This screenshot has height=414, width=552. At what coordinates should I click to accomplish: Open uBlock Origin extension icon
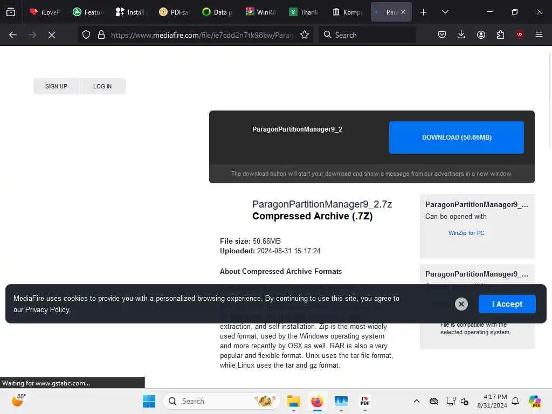pos(520,34)
